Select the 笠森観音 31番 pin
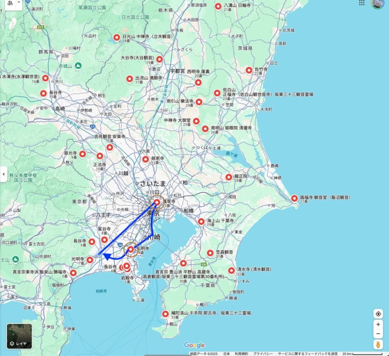389x356 pixels. pos(210,253)
